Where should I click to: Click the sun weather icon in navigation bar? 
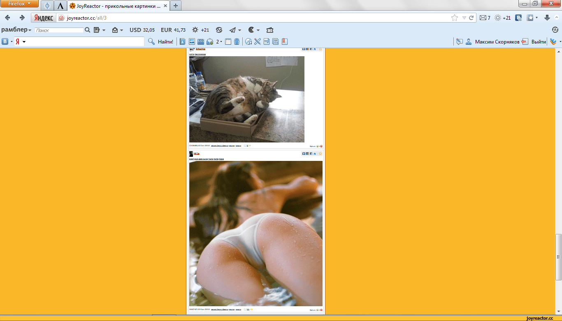498,18
